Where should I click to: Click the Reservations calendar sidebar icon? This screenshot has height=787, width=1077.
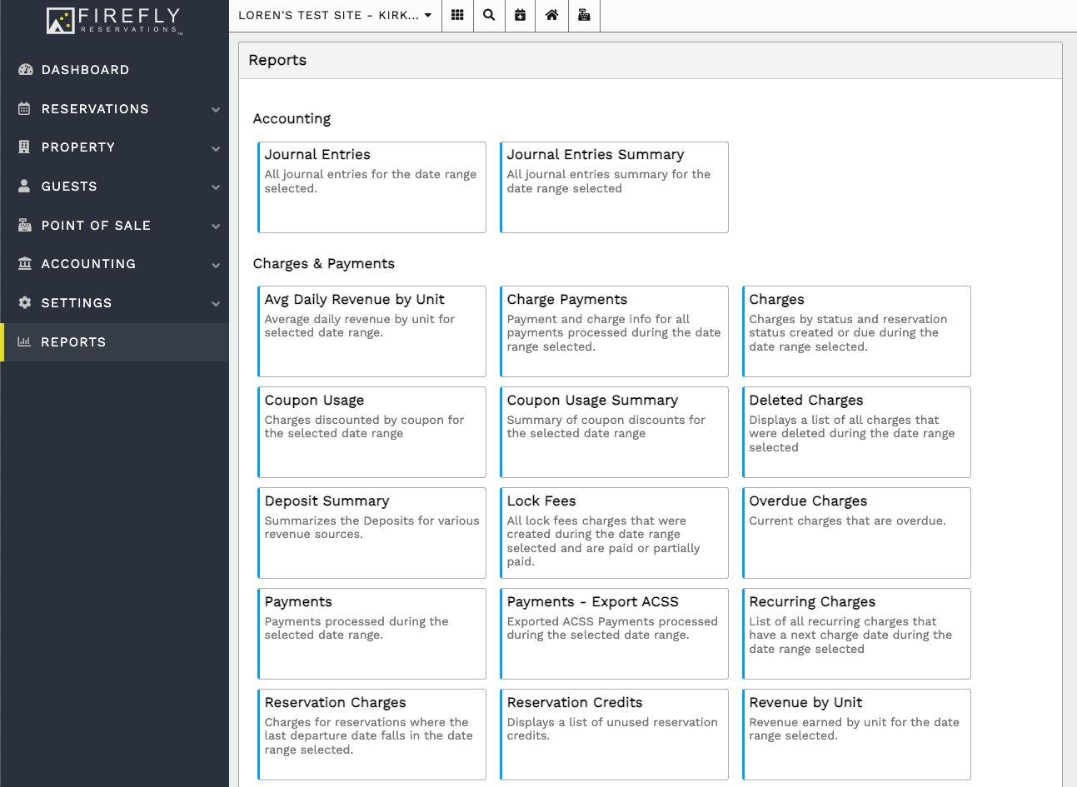24,108
